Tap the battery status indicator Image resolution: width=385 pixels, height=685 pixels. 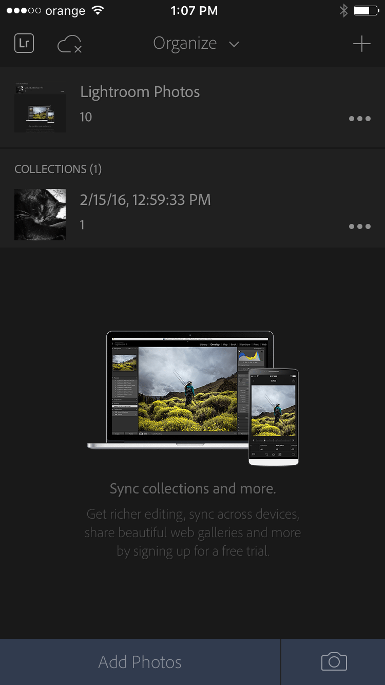[x=366, y=10]
